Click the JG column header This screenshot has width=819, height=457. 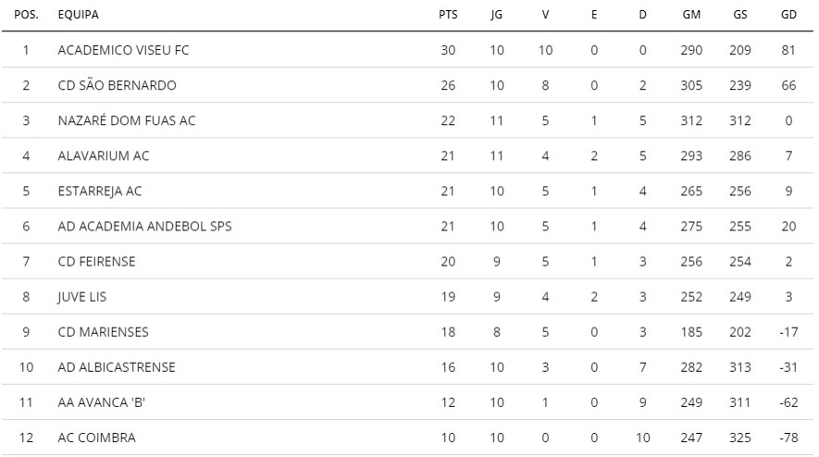[x=496, y=15]
